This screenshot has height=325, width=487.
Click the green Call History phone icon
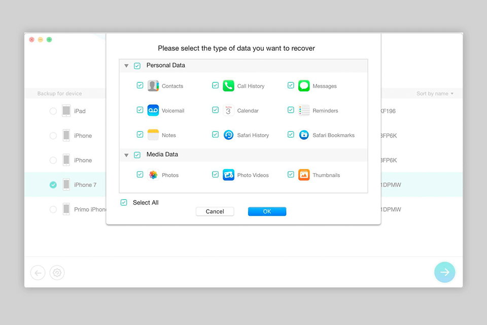(229, 86)
